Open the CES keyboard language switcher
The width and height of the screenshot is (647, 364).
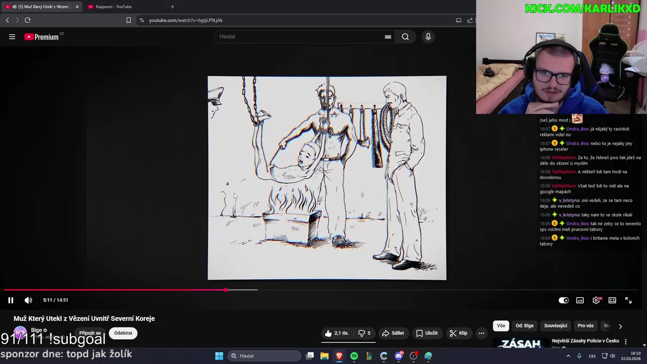click(592, 356)
